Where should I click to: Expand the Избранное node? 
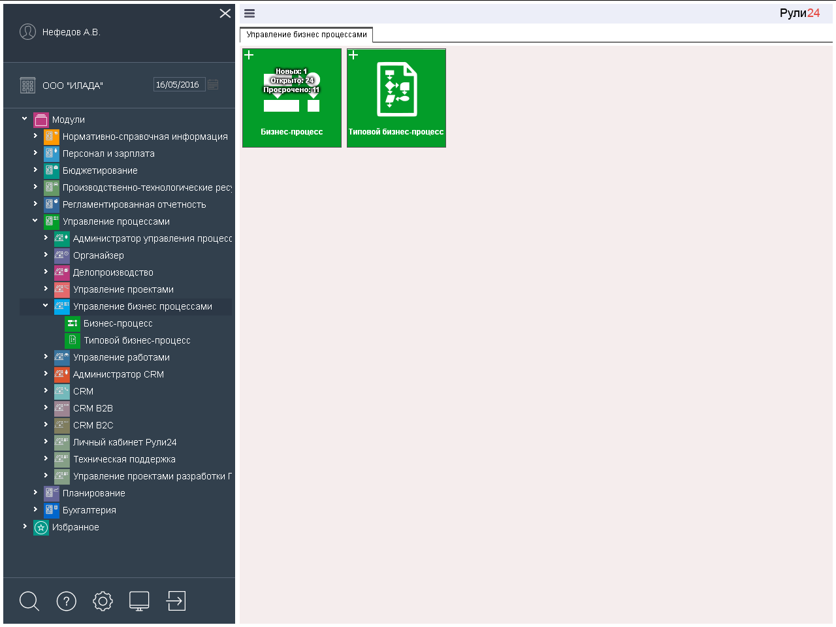[x=25, y=526]
